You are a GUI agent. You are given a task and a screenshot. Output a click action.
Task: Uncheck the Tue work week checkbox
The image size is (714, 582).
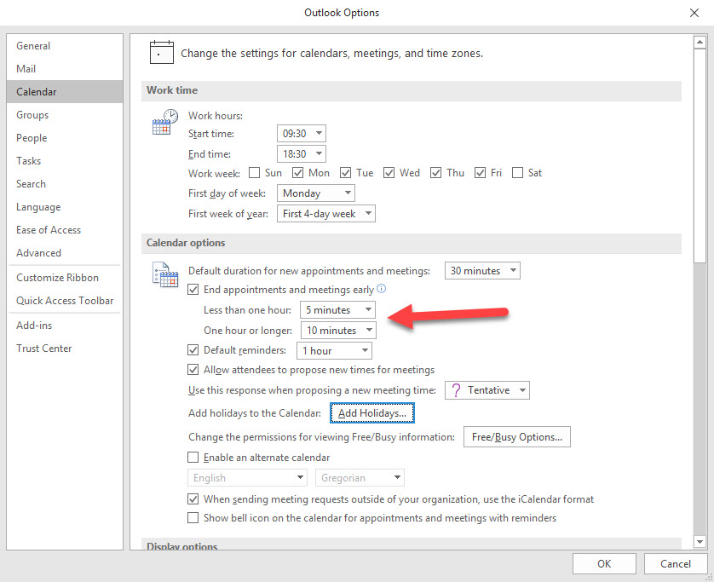tap(346, 173)
